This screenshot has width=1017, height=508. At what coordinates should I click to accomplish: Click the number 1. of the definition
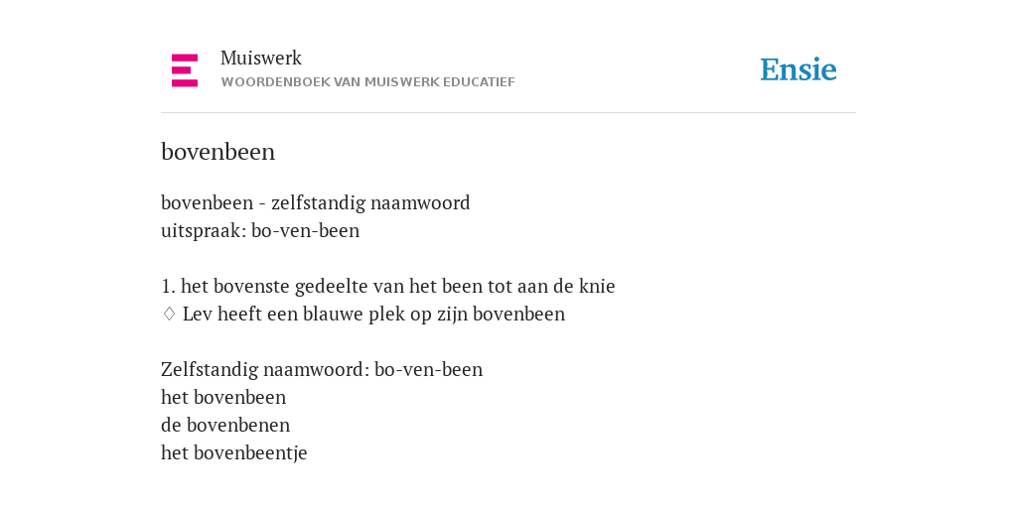(x=168, y=286)
